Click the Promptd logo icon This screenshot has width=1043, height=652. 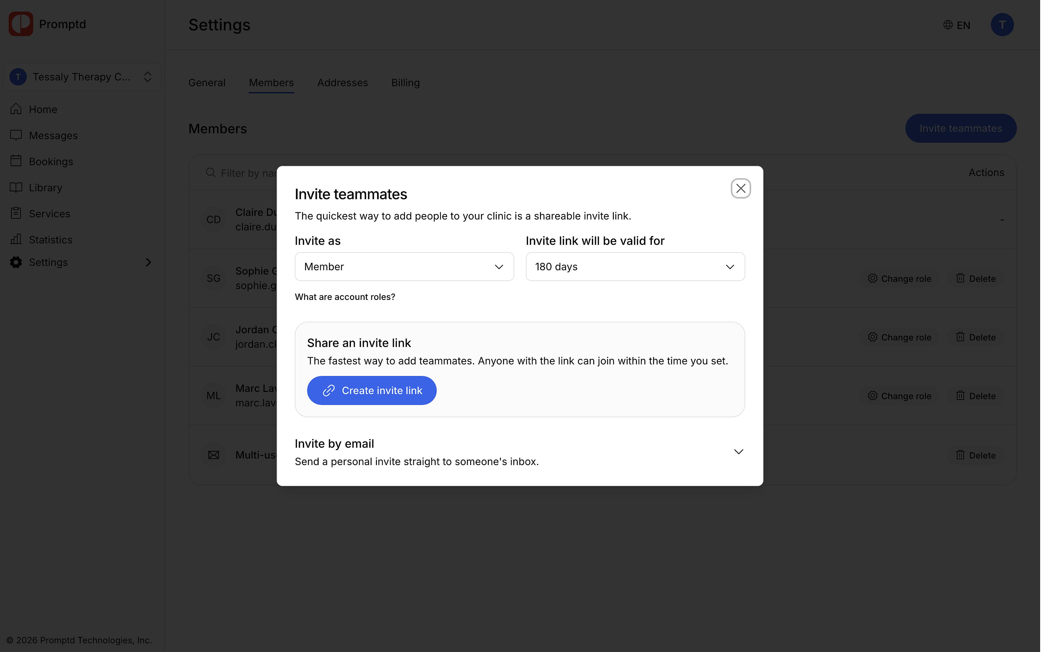tap(21, 24)
